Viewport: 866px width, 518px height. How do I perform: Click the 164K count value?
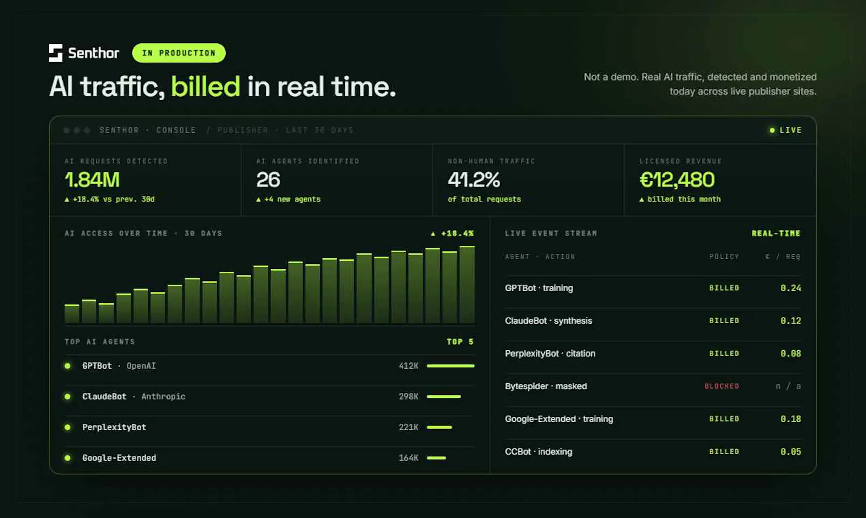point(409,458)
